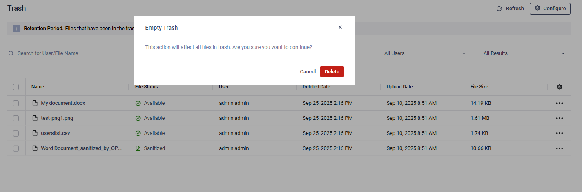Viewport: 582px width, 192px height.
Task: Cancel emptying the trash
Action: point(308,72)
